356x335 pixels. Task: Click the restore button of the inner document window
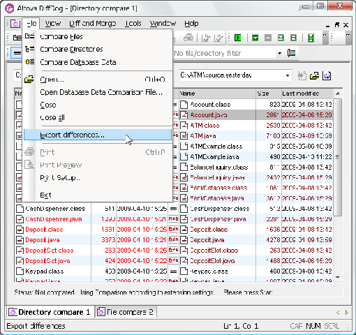336,24
